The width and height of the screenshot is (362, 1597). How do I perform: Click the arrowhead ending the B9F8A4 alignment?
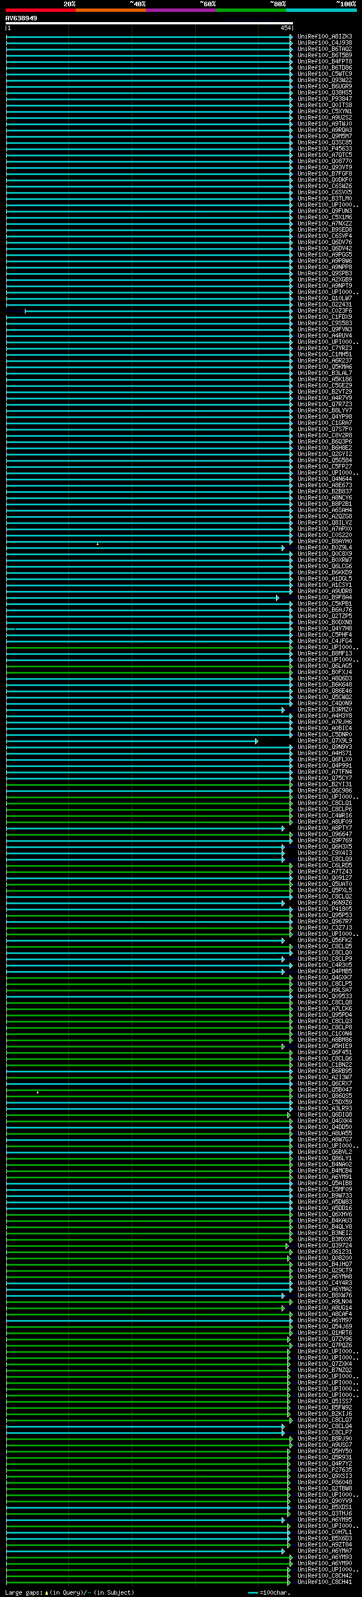point(278,598)
